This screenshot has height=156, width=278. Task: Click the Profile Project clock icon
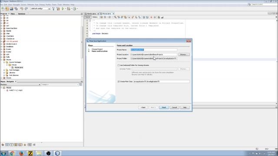[74, 9]
